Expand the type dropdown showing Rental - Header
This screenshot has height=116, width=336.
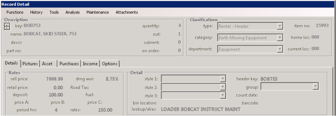[x=280, y=26]
